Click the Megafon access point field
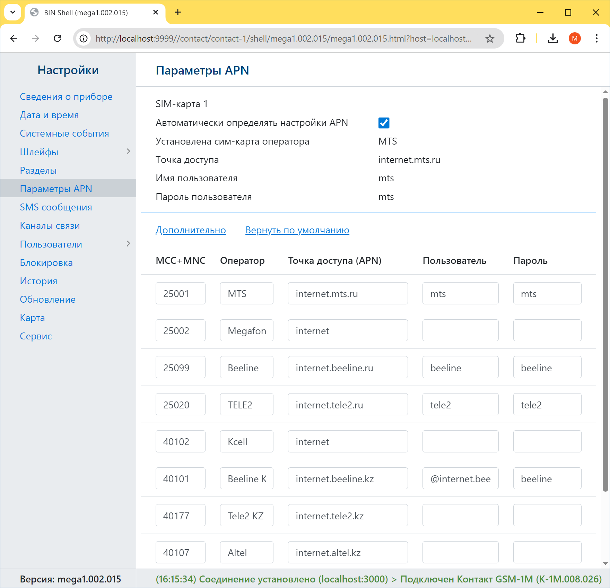 click(348, 331)
